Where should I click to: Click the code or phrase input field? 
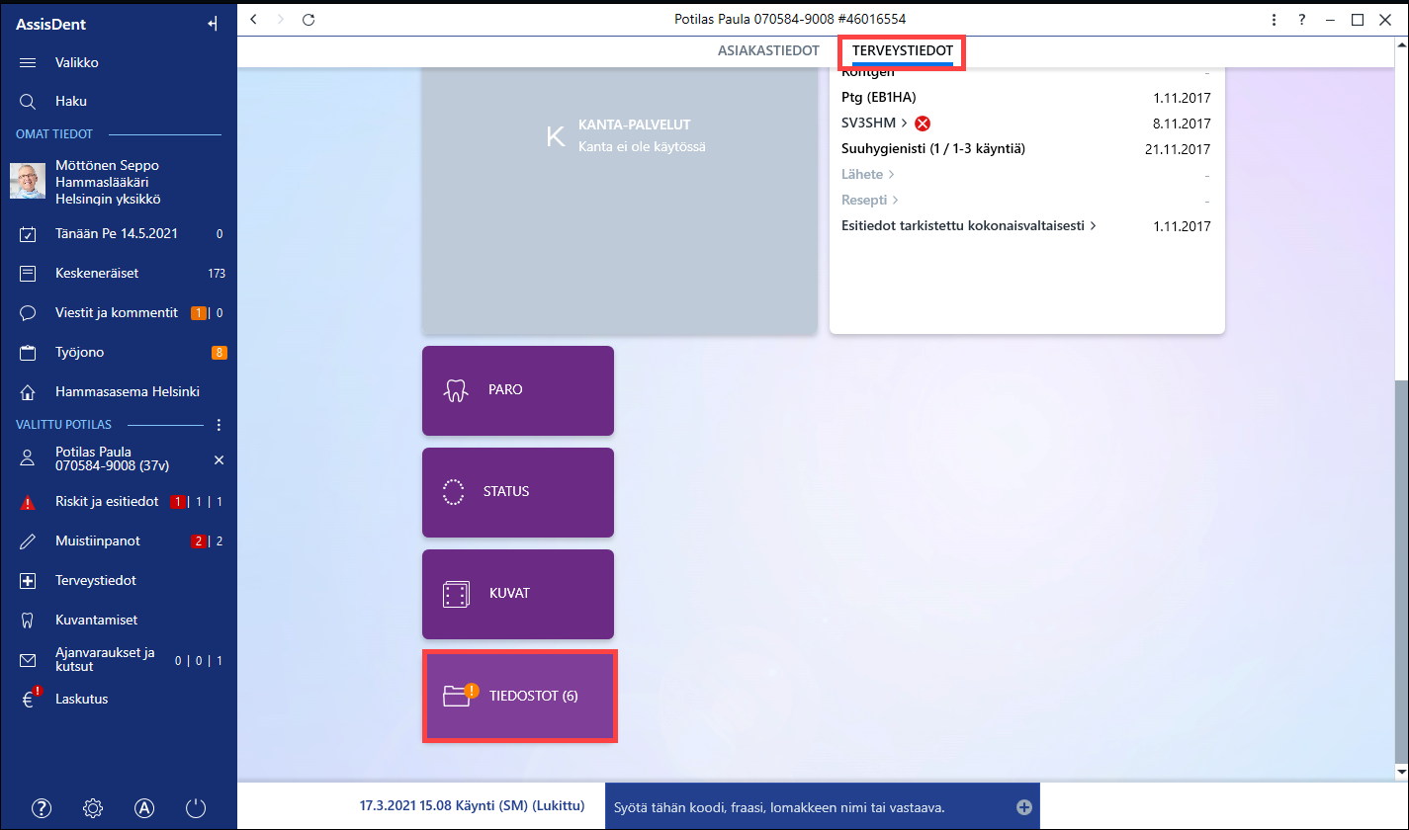point(824,807)
